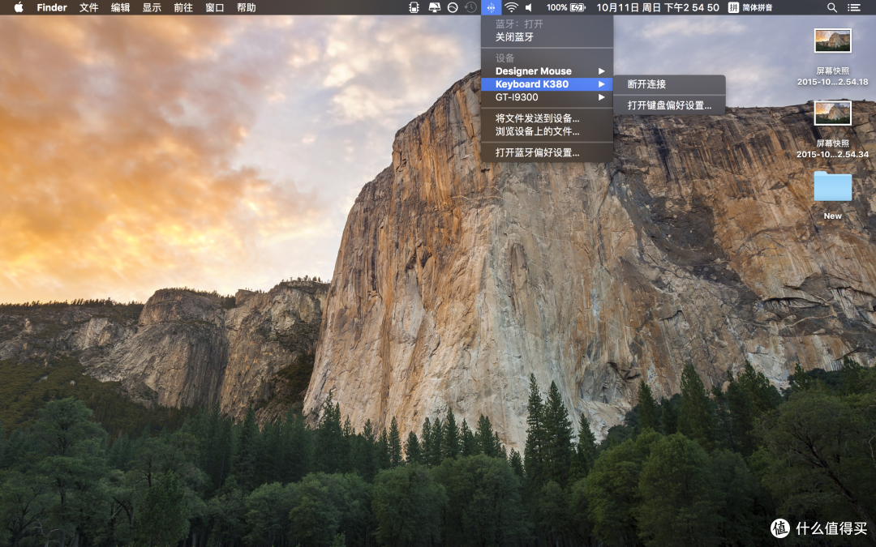Open the 编辑 menu
Image resolution: width=876 pixels, height=547 pixels.
[x=120, y=7]
